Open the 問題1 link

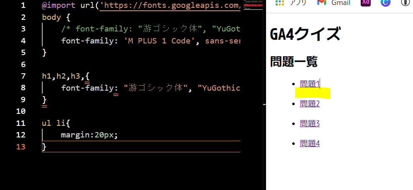(x=310, y=84)
